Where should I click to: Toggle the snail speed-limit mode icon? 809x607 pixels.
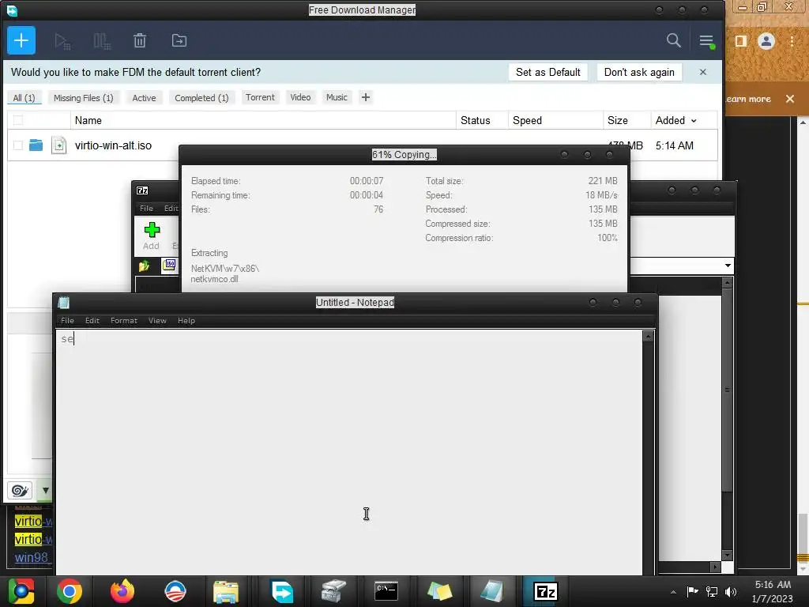click(x=20, y=490)
